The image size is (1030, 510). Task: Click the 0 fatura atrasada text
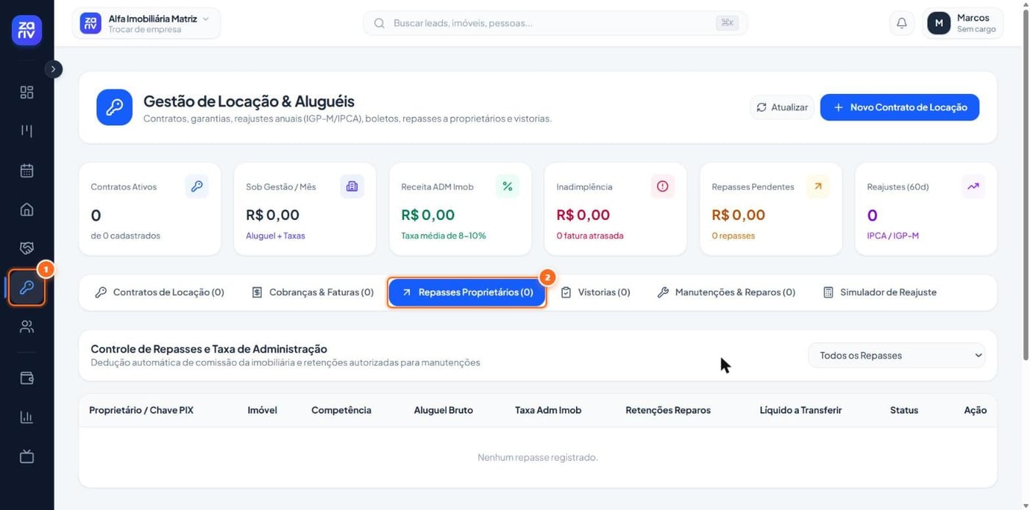590,236
